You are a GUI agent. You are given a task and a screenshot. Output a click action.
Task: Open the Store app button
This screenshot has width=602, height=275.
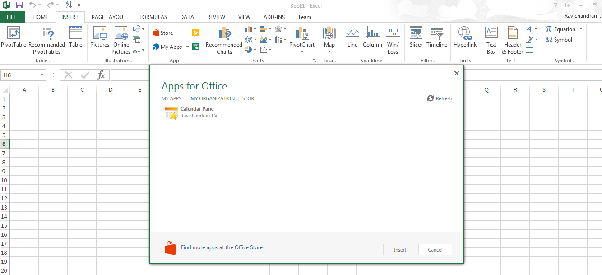point(162,33)
